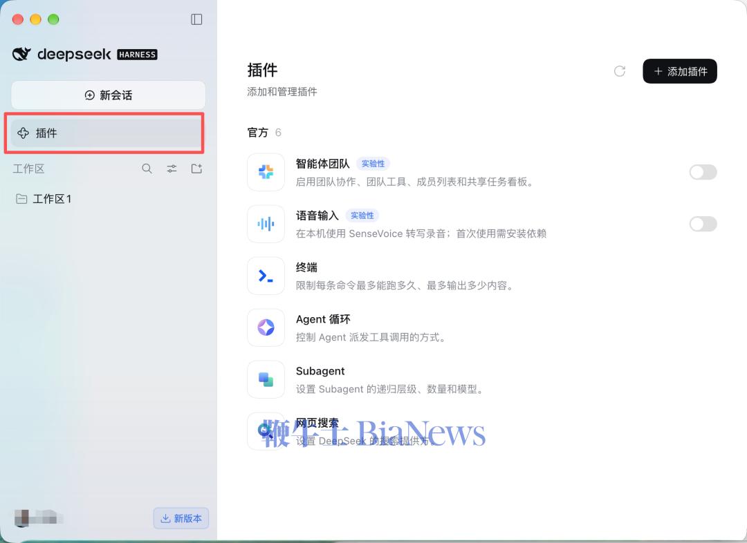
Task: Toggle the sidebar panel icon
Action: [196, 19]
